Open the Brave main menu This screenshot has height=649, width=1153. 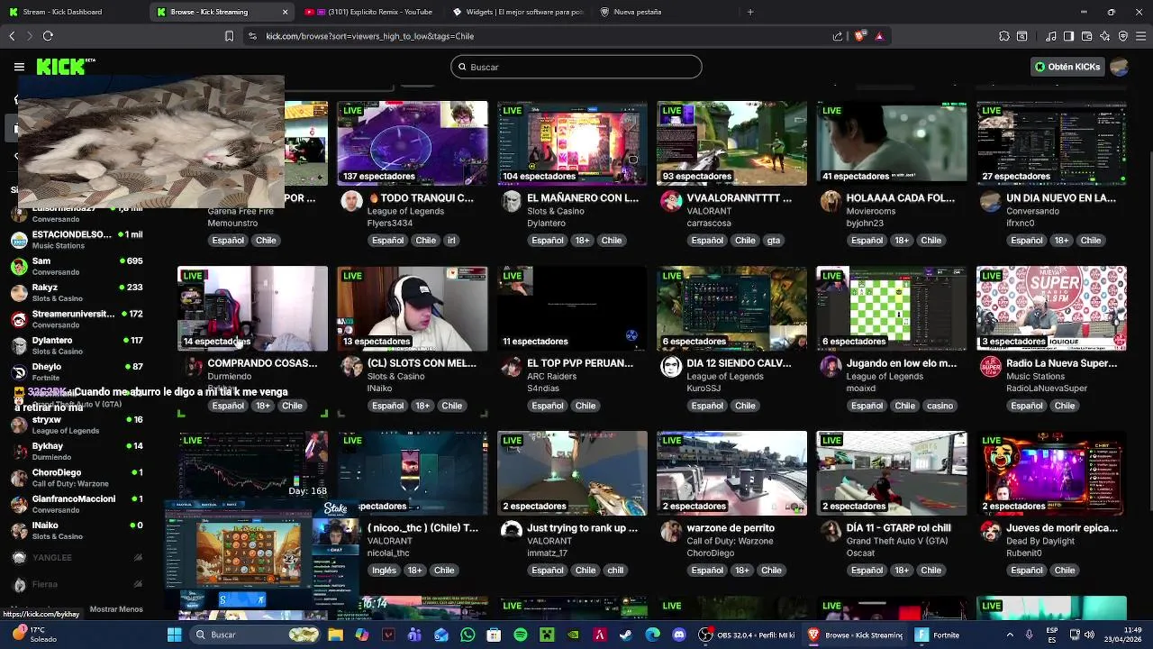click(x=1140, y=36)
